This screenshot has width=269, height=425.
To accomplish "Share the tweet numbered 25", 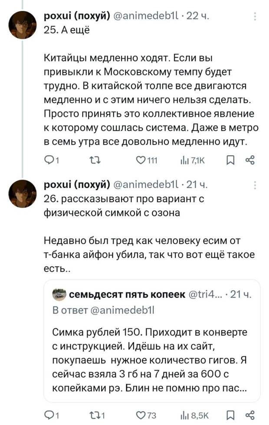I will point(249,162).
